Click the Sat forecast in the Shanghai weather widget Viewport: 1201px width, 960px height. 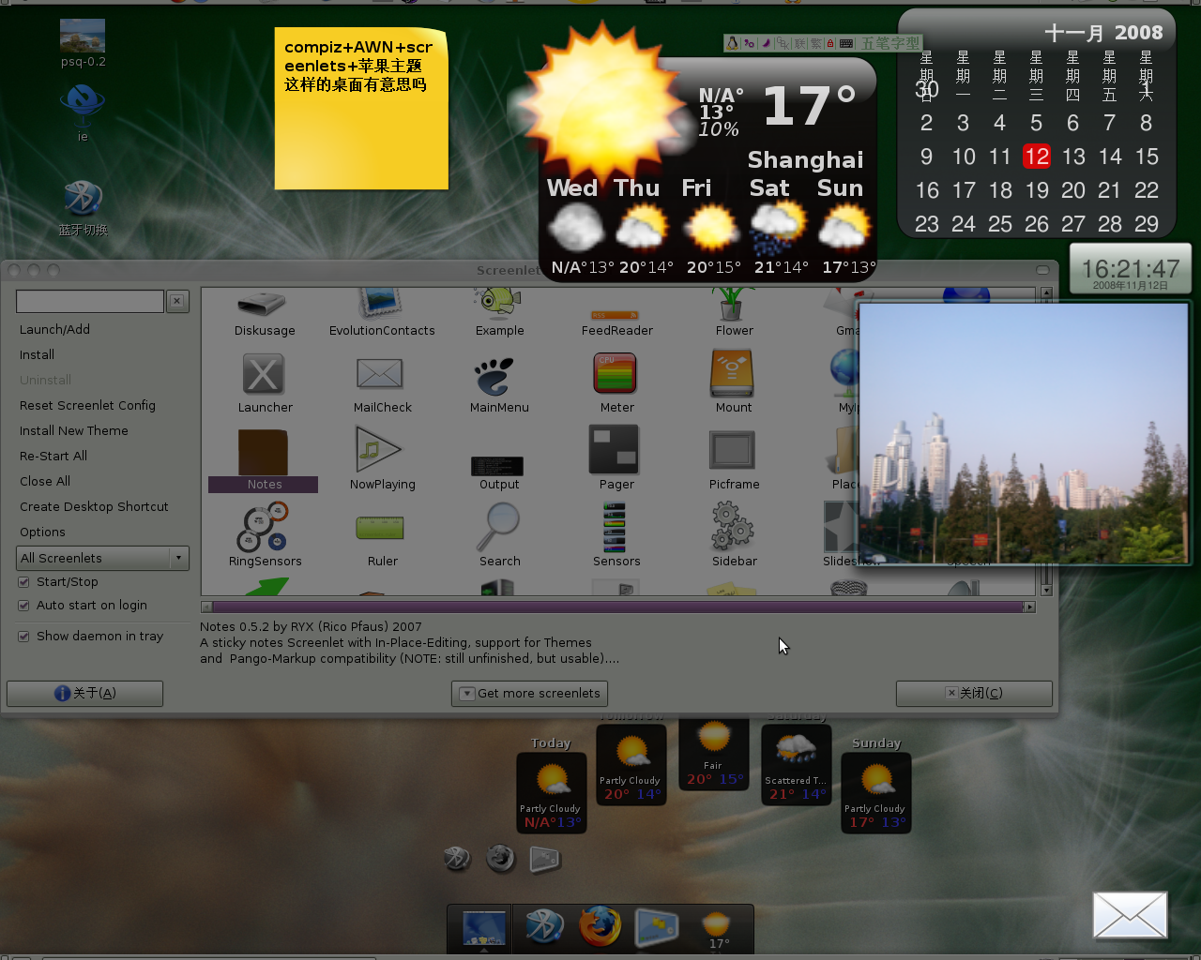click(779, 227)
